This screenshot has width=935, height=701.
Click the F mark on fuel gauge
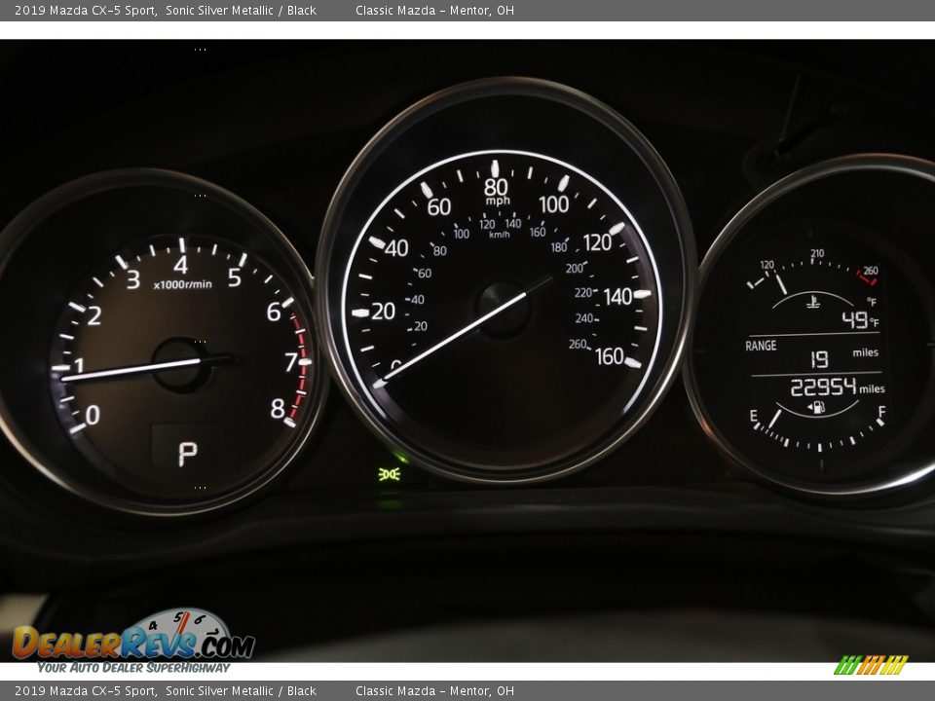[x=880, y=412]
